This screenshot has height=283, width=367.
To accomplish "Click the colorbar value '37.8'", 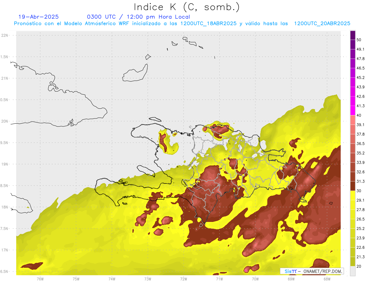I will (x=361, y=134).
